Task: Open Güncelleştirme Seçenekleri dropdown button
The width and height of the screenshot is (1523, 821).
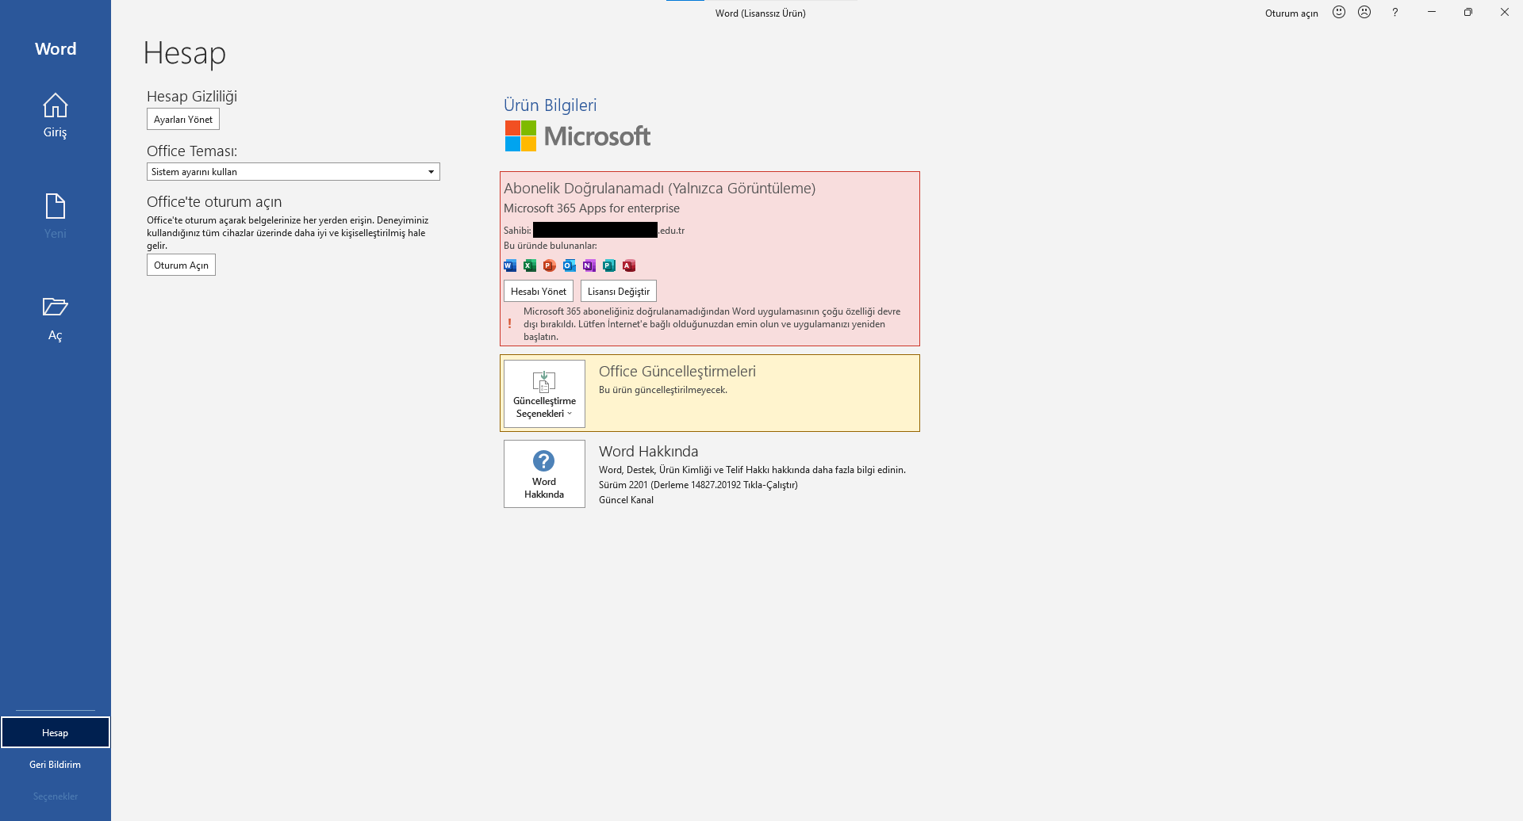Action: click(x=544, y=394)
